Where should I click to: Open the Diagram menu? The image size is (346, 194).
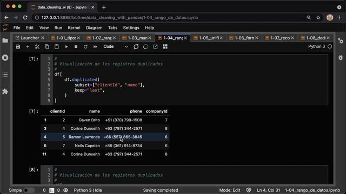(x=94, y=28)
